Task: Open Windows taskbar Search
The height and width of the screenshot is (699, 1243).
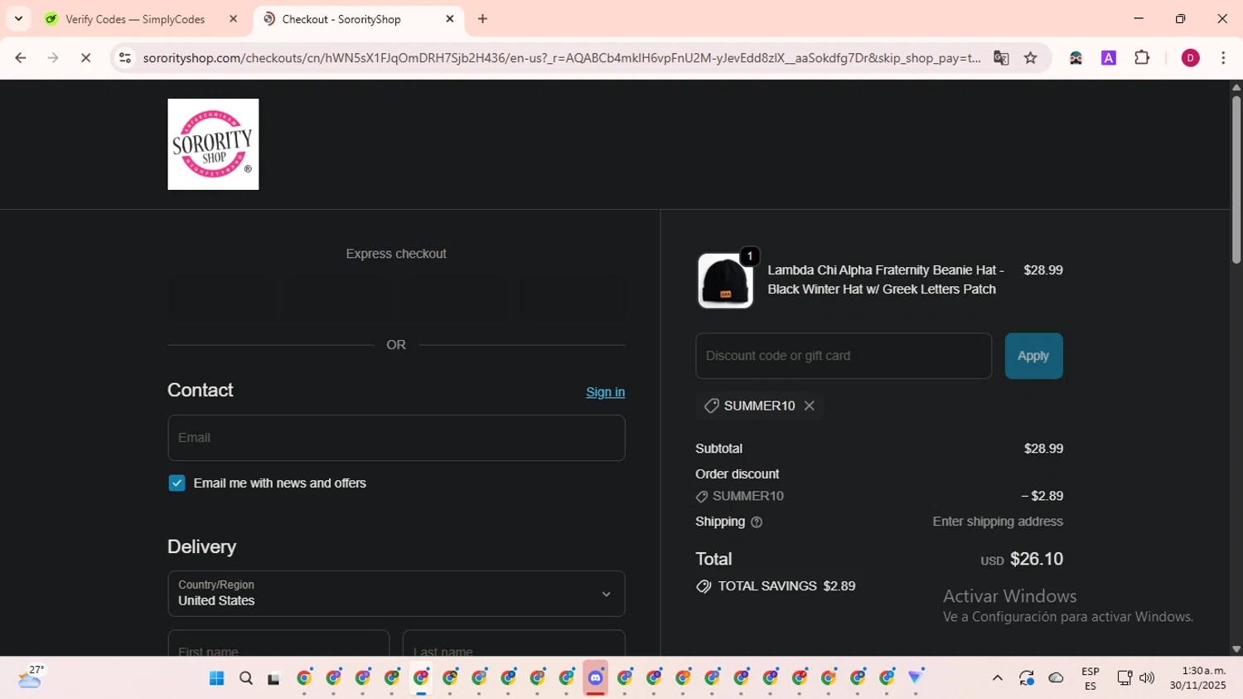Action: pyautogui.click(x=246, y=678)
